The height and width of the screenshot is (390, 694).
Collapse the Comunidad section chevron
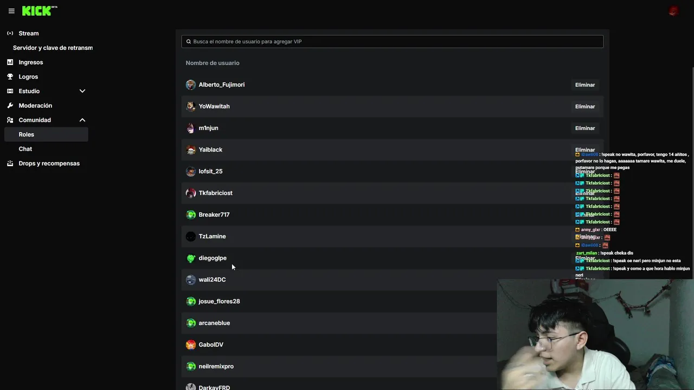82,120
